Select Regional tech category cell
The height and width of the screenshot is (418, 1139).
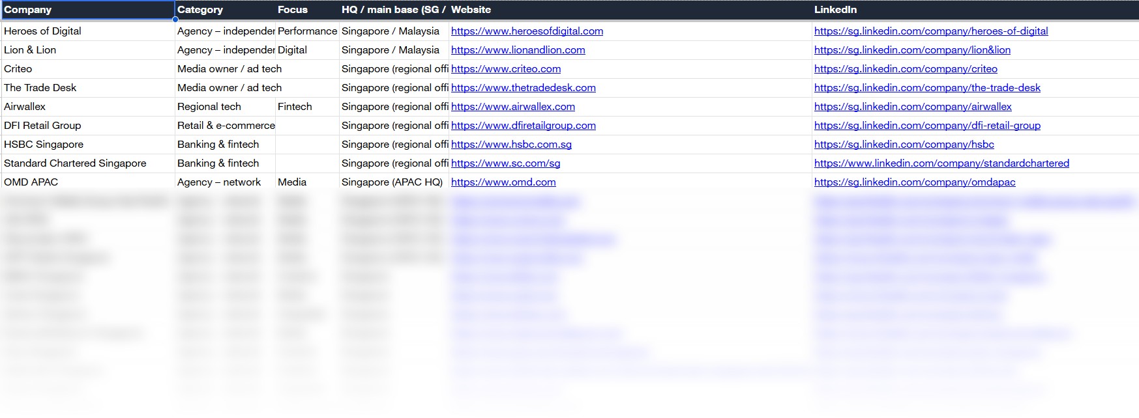pos(225,107)
